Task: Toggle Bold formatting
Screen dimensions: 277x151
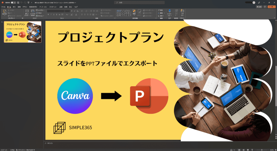Action: [x=48, y=15]
